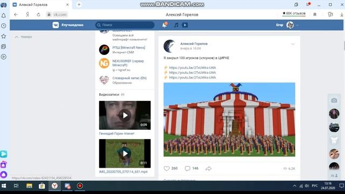345x194 pixels.
Task: Open Алексей Горелов post author name
Action: tap(194, 44)
